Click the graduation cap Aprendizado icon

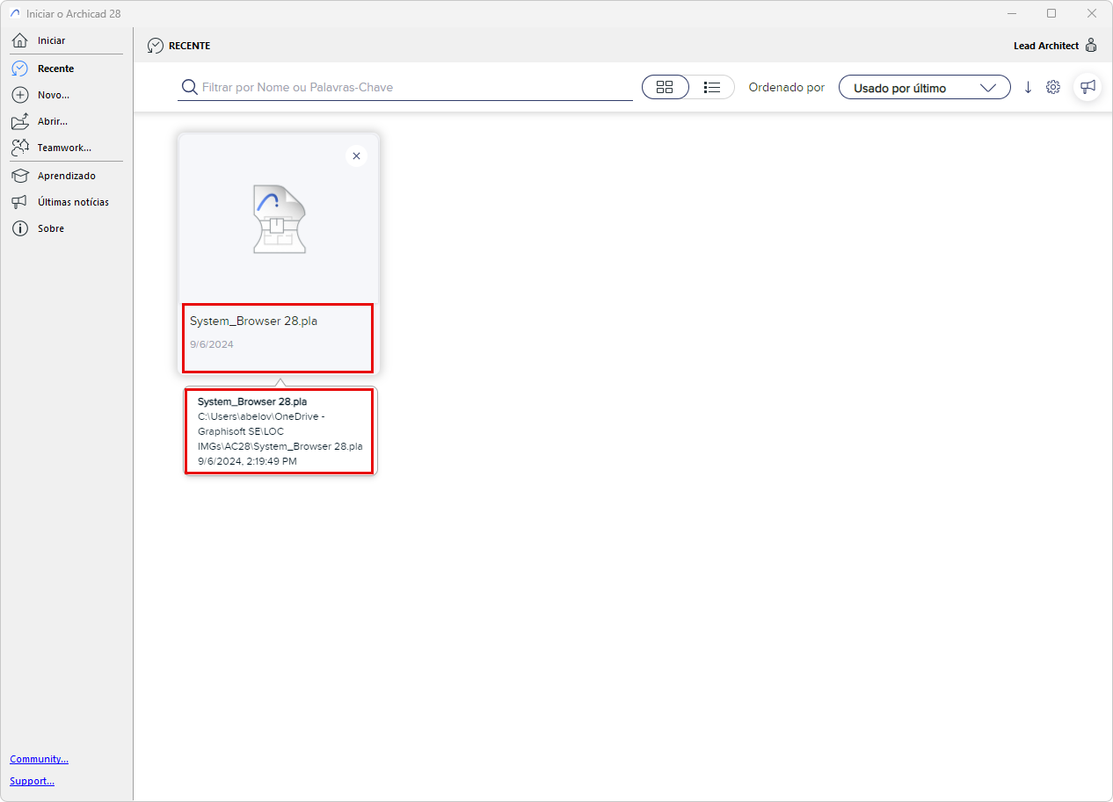(20, 176)
